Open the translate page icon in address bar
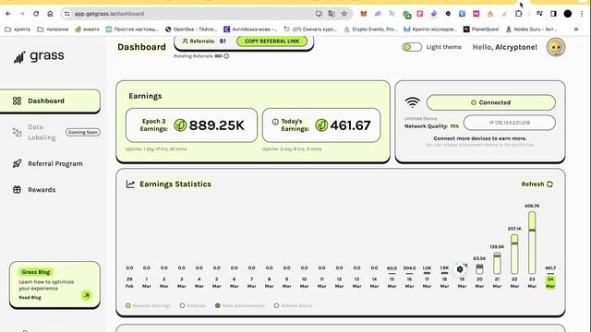 point(332,14)
